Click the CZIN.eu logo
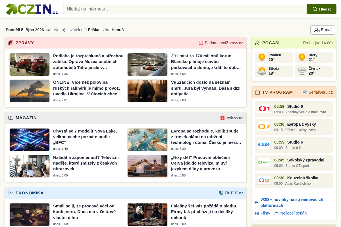Screen dimensions: 341x227 pyautogui.click(x=32, y=9)
